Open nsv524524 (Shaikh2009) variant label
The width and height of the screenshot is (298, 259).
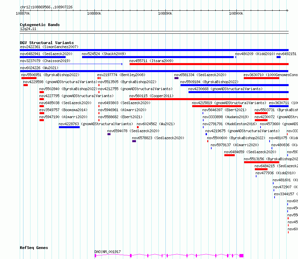click(x=104, y=54)
